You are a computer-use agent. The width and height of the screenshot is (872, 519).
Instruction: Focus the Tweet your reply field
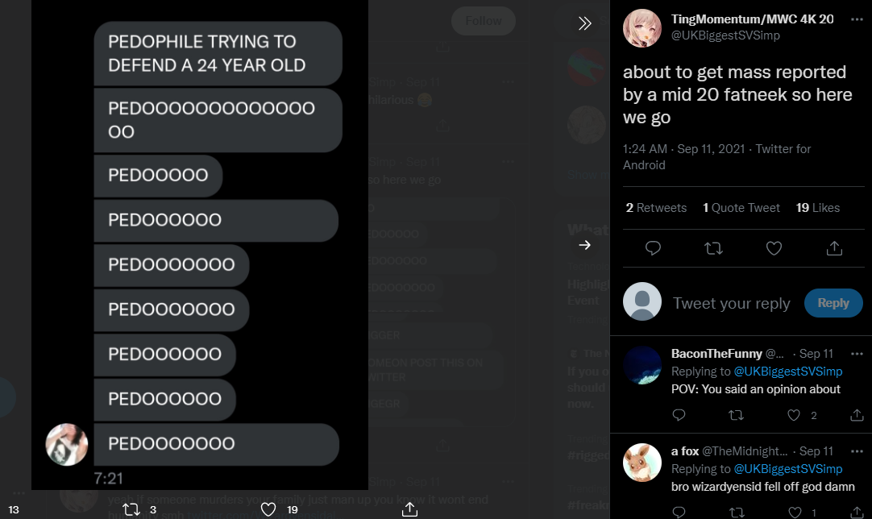click(731, 303)
